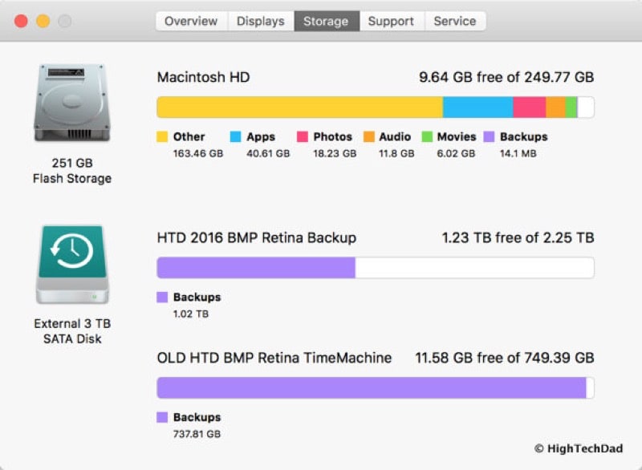
Task: Go to the Support tab
Action: point(391,22)
